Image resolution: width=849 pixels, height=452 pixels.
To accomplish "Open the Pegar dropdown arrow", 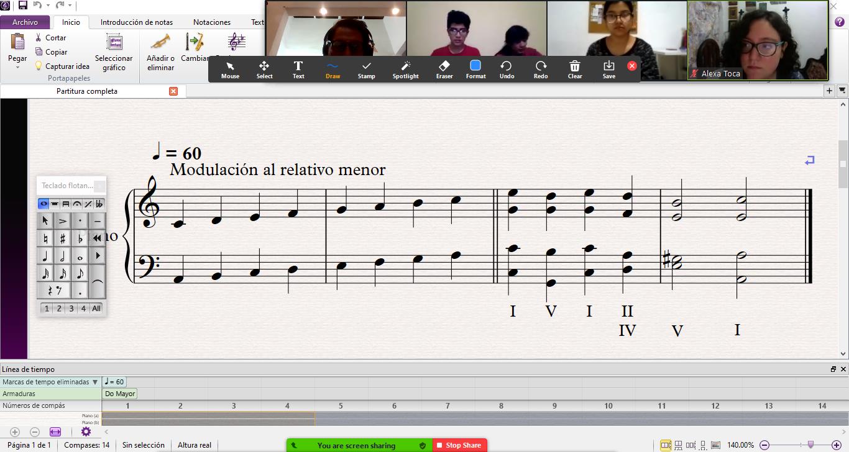I will [17, 67].
